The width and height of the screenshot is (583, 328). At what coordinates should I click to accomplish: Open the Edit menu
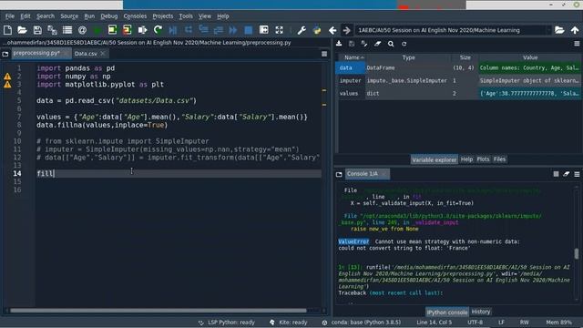(26, 16)
